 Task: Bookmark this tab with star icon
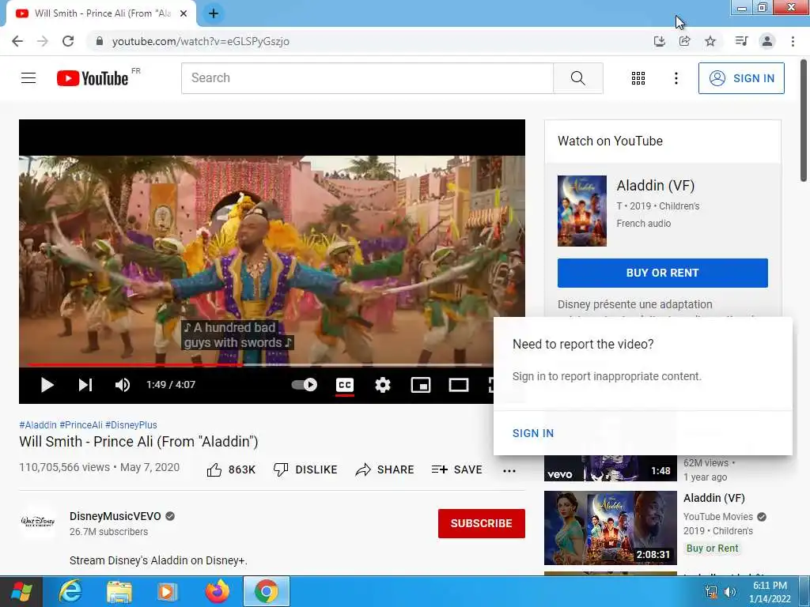coord(710,41)
